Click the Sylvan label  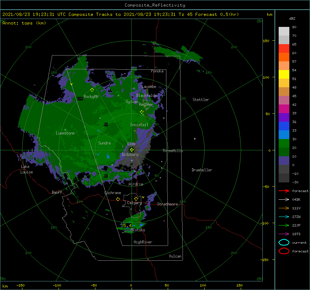132,102
